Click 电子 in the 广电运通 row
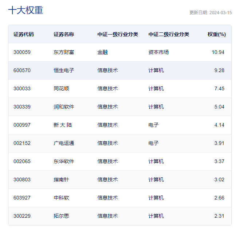 [154, 143]
